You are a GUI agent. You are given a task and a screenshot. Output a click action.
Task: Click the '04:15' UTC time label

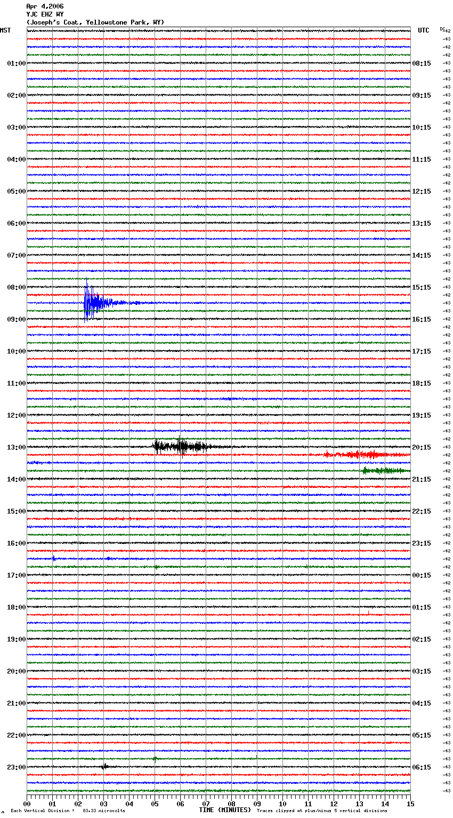tap(422, 703)
